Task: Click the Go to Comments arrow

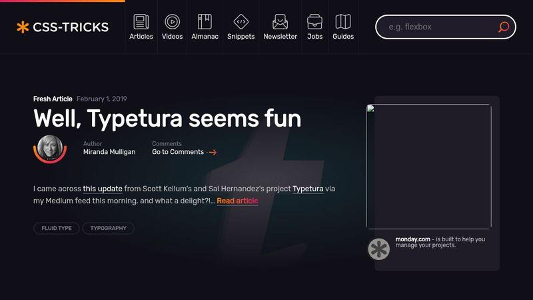Action: pyautogui.click(x=212, y=153)
